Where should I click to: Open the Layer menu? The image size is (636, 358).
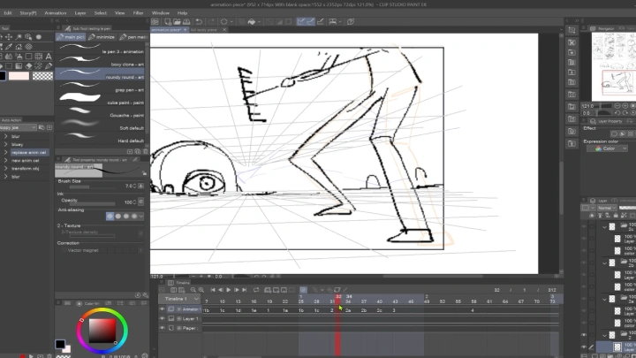[x=79, y=13]
